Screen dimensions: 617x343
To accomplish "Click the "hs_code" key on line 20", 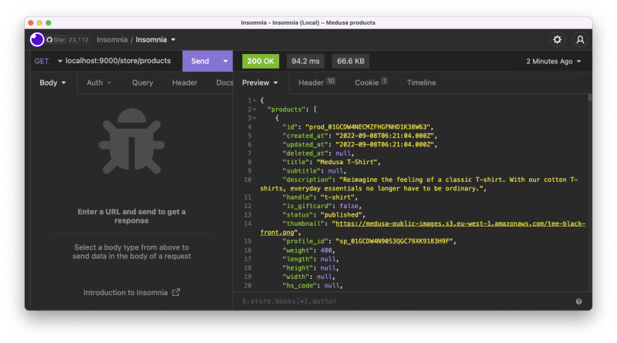I will pos(299,285).
